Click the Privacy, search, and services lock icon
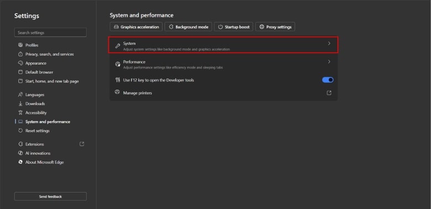 (x=20, y=54)
